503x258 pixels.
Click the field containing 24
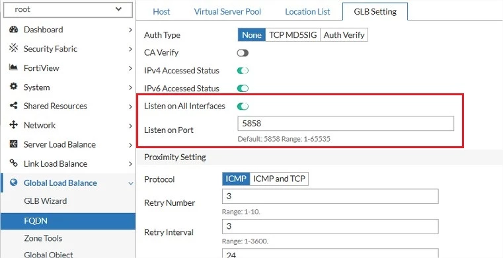(330, 253)
